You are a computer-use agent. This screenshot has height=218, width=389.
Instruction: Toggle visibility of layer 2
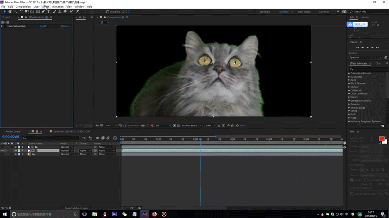pyautogui.click(x=2, y=151)
